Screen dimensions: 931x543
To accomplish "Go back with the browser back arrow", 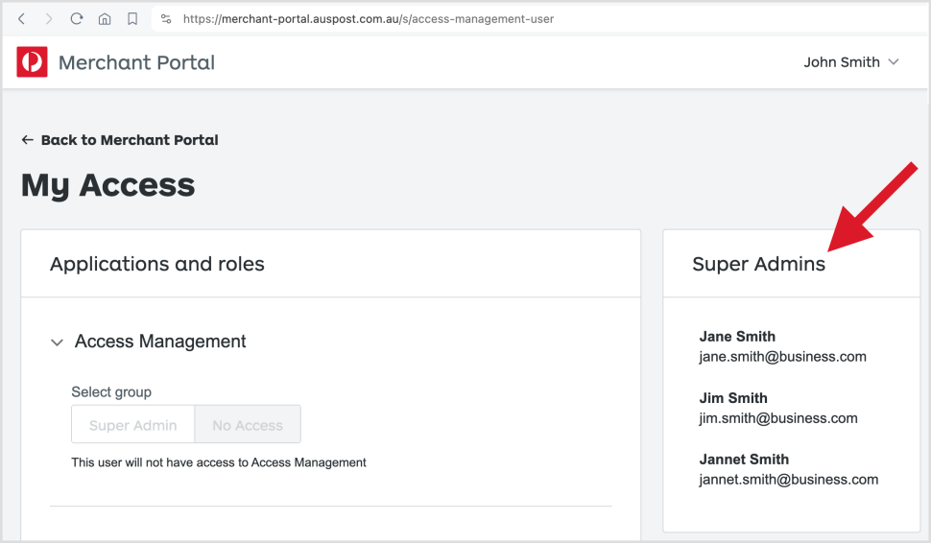I will pyautogui.click(x=21, y=19).
